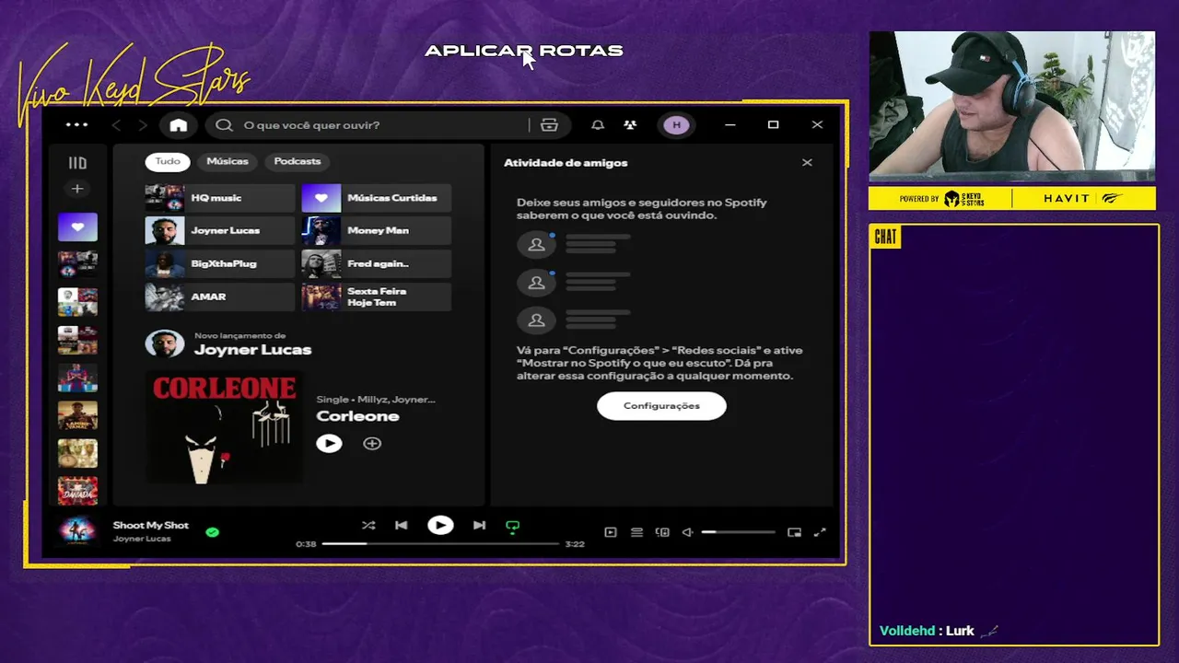
Task: Open the HQ music playlist card
Action: (219, 198)
